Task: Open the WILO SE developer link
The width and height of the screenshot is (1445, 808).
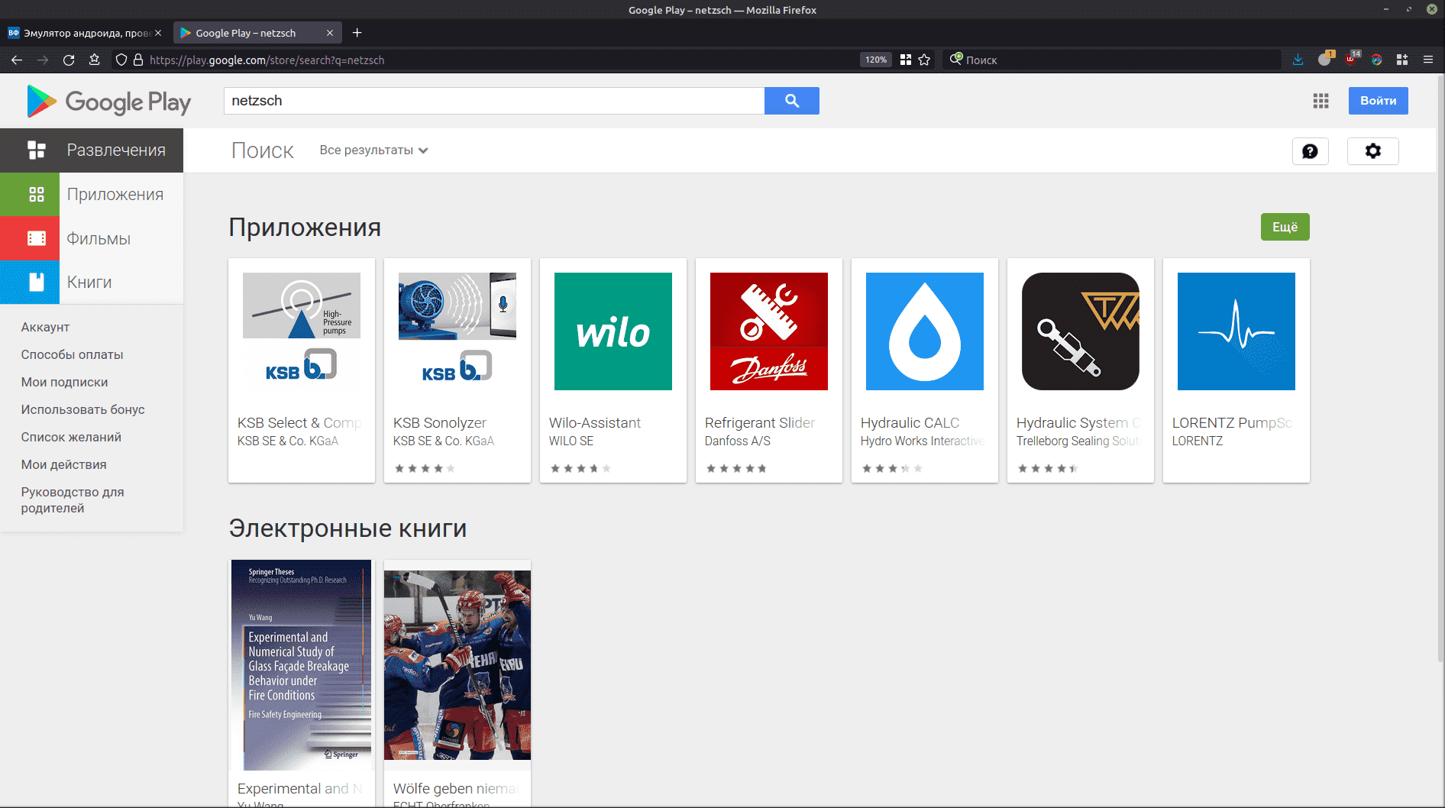Action: point(571,441)
